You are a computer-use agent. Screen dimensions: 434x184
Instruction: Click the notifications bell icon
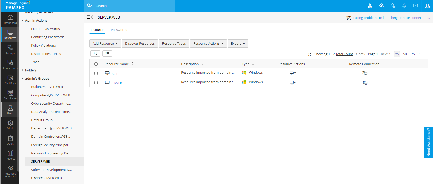[x=404, y=6]
